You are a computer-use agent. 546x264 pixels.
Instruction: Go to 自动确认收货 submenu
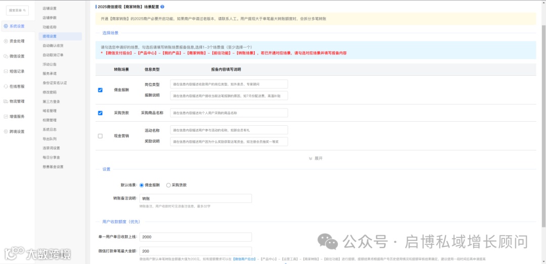(x=53, y=45)
